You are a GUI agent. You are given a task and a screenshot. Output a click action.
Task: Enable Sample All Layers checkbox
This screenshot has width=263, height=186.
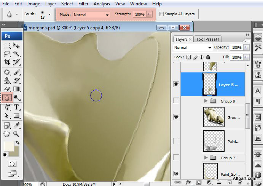click(162, 14)
